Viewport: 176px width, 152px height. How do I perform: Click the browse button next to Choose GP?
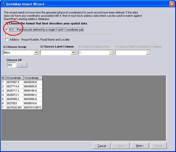pyautogui.click(x=22, y=65)
